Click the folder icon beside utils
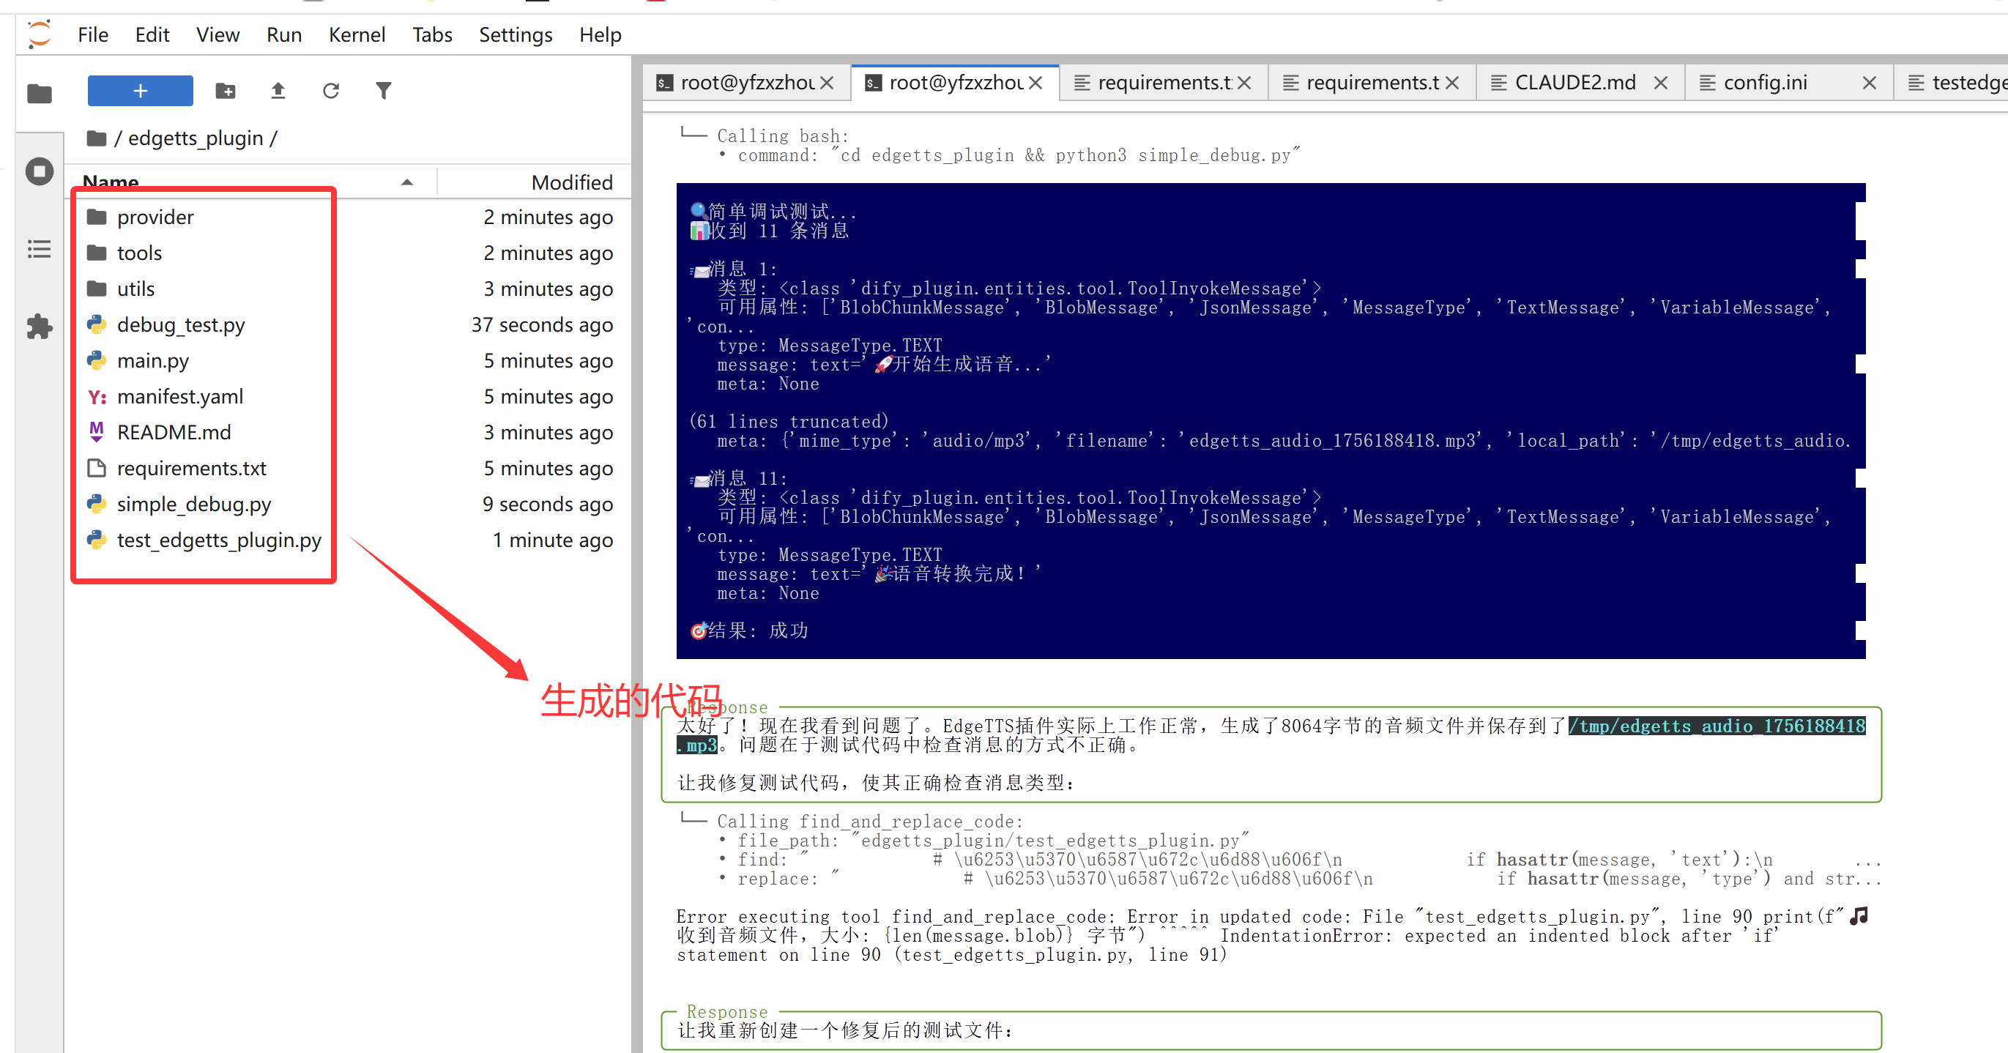Viewport: 2008px width, 1053px height. click(97, 289)
